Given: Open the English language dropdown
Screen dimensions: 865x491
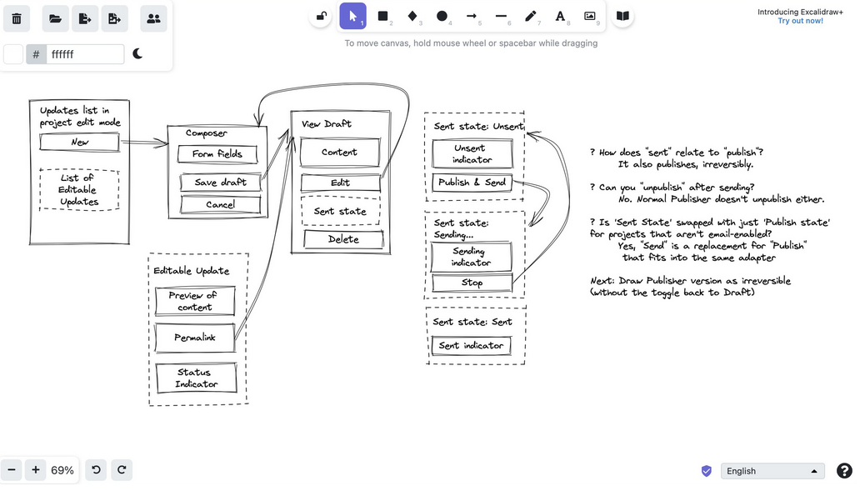Looking at the screenshot, I should pyautogui.click(x=772, y=470).
